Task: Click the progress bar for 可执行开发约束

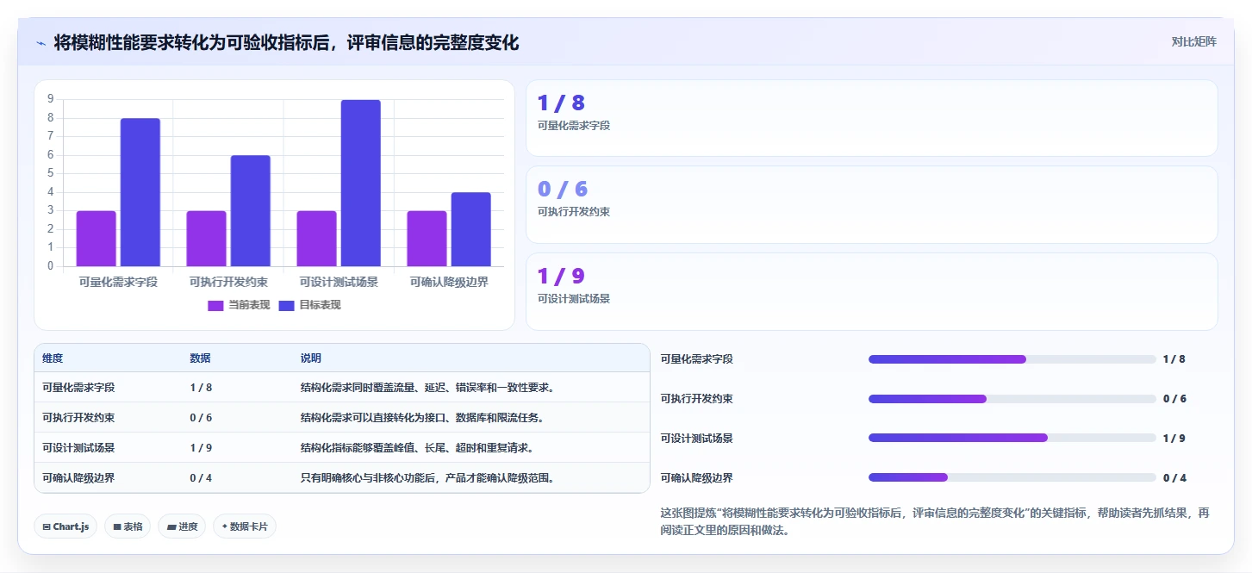Action: click(1012, 399)
